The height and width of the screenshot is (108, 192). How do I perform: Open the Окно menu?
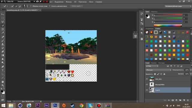coord(91,2)
